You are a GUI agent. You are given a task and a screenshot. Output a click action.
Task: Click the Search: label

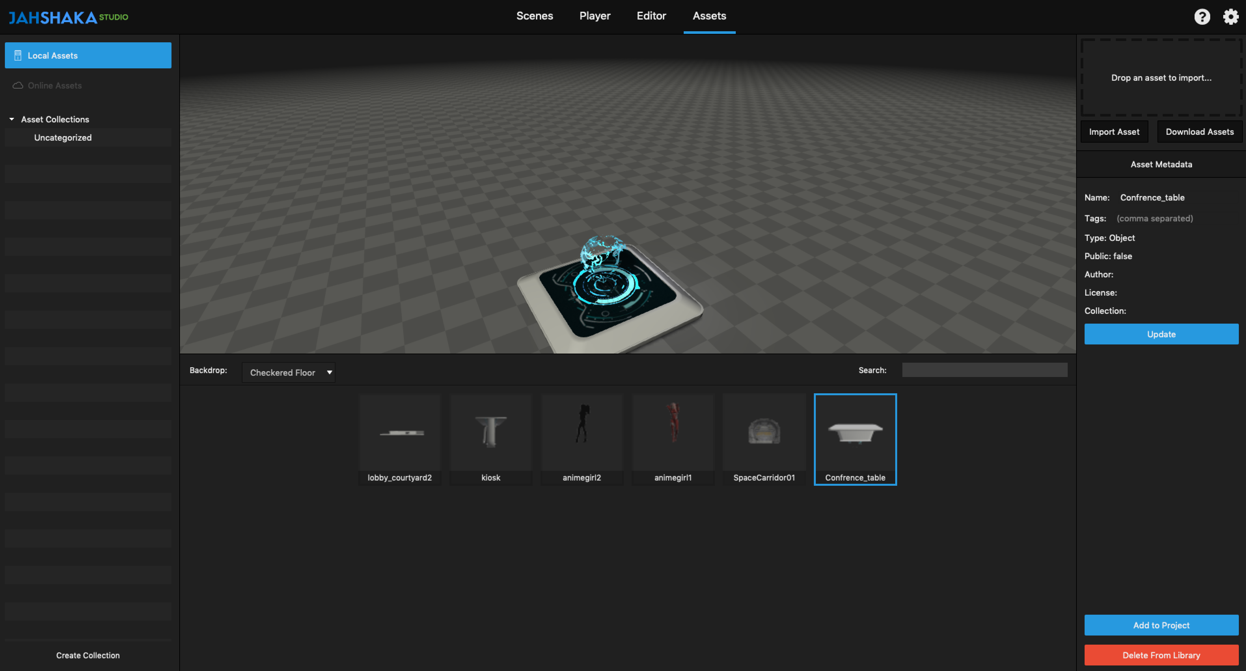point(872,370)
